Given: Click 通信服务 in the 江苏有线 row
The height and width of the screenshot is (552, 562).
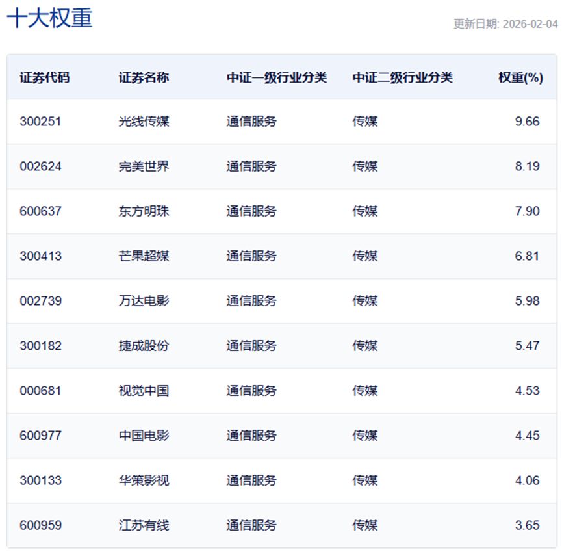Looking at the screenshot, I should 251,525.
